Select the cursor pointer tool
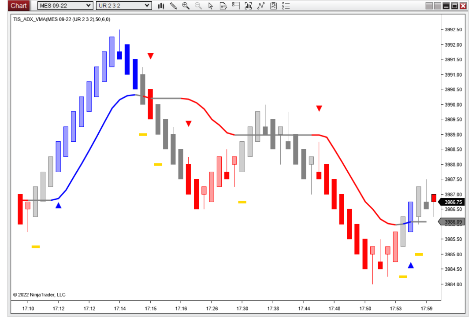476x317 pixels. pyautogui.click(x=211, y=6)
